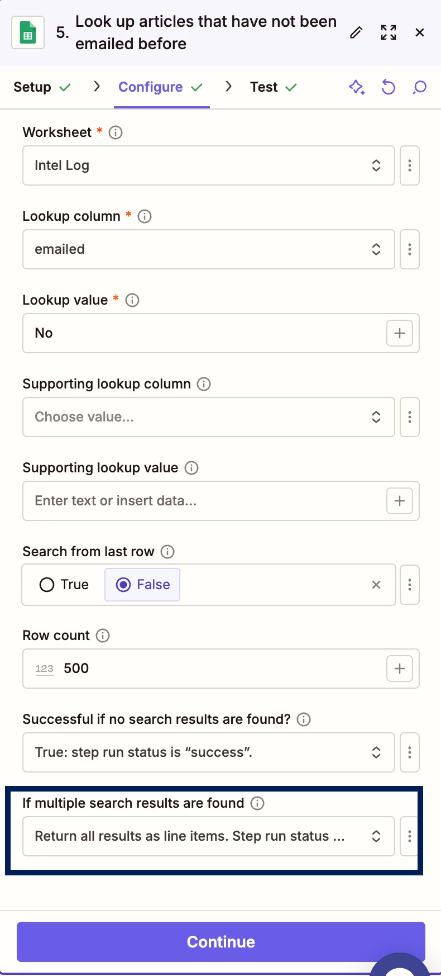This screenshot has height=976, width=441.
Task: Click info icon beside Row count
Action: [103, 636]
